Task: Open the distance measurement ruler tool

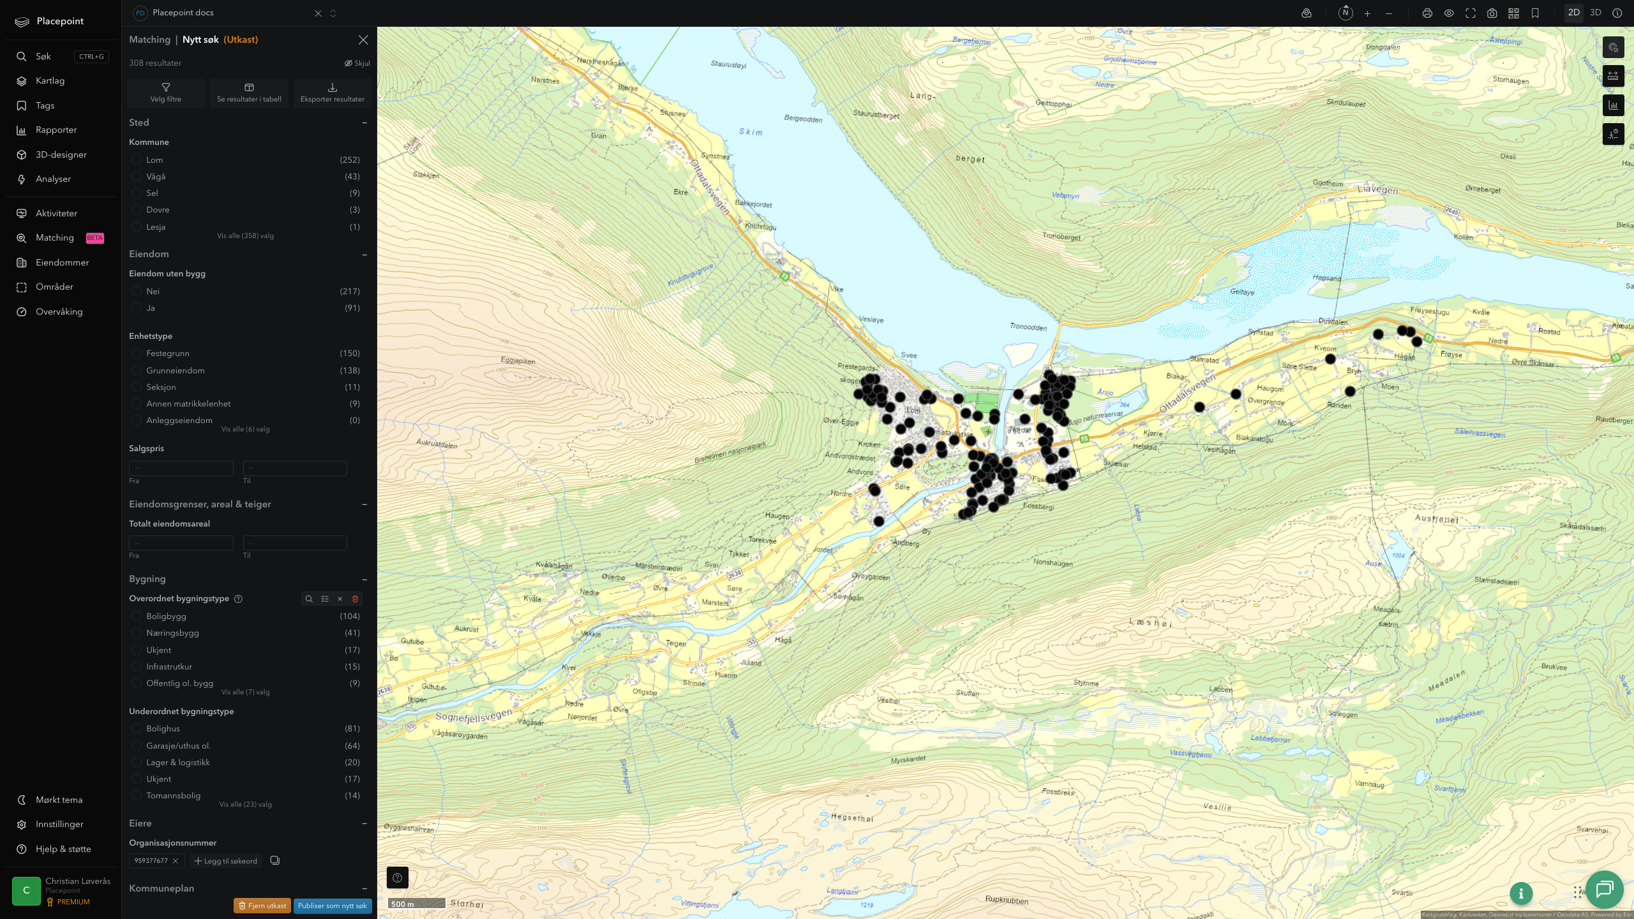Action: [x=1614, y=76]
